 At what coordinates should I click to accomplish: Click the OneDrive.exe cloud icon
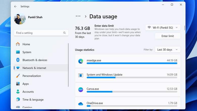coord(81,104)
